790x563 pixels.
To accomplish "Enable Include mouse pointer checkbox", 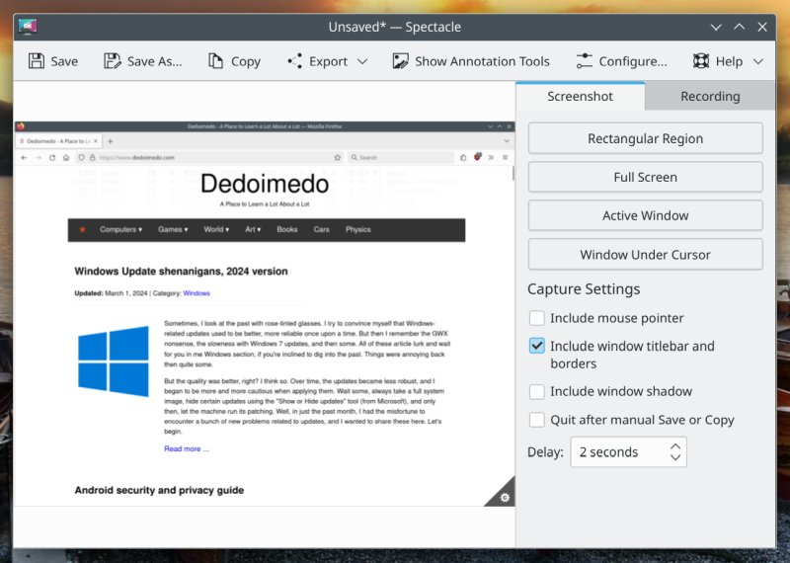I will (536, 318).
